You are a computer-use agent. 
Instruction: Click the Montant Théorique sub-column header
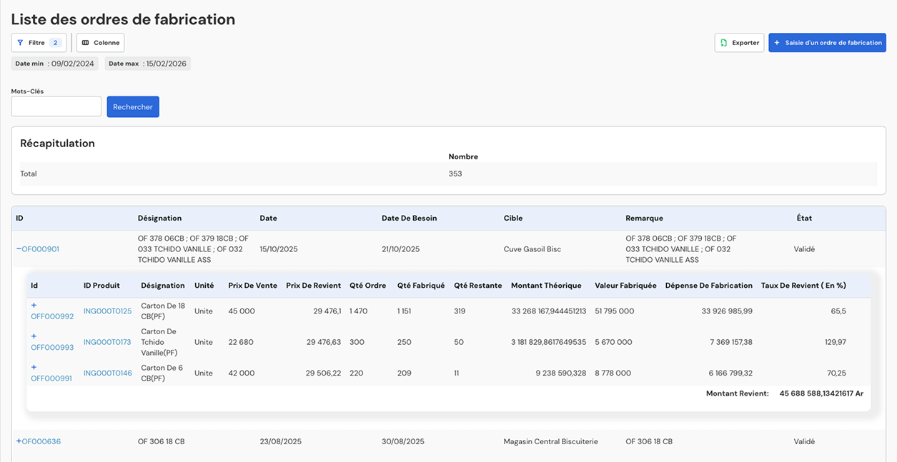546,286
